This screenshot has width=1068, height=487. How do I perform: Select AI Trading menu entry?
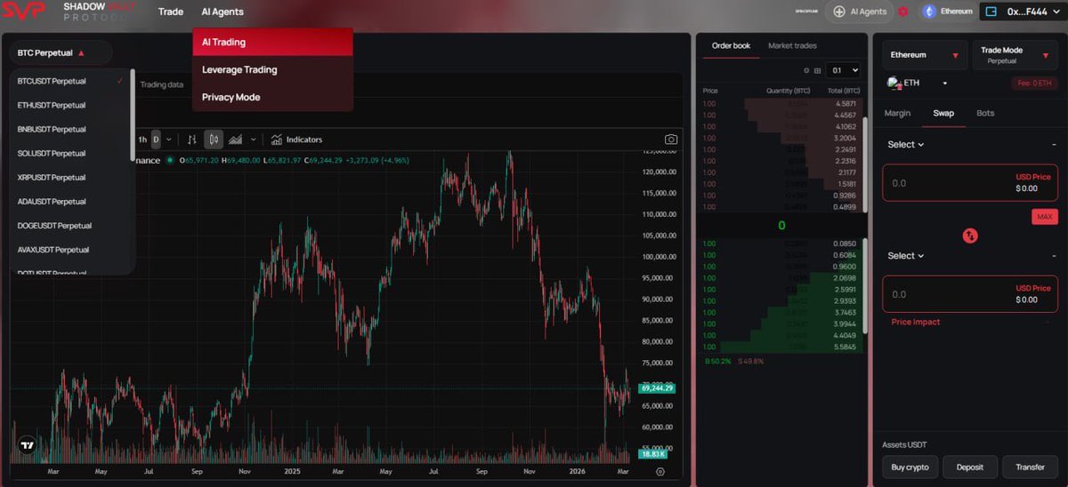pos(272,42)
